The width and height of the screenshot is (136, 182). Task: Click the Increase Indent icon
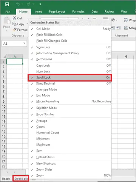[x=118, y=28]
